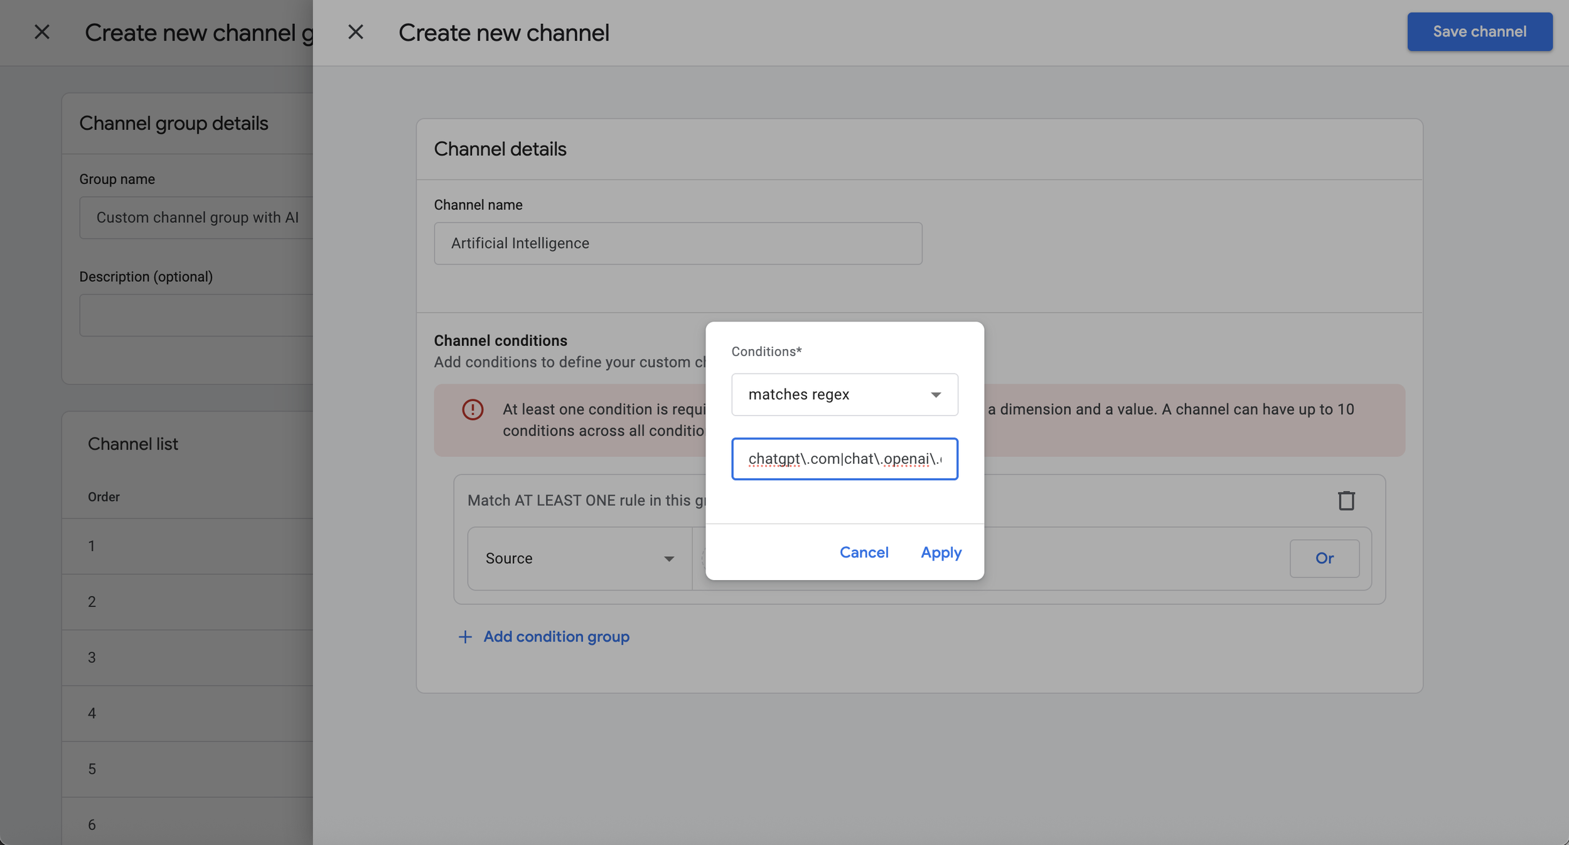
Task: Select row 5 in Channel list
Action: click(187, 769)
